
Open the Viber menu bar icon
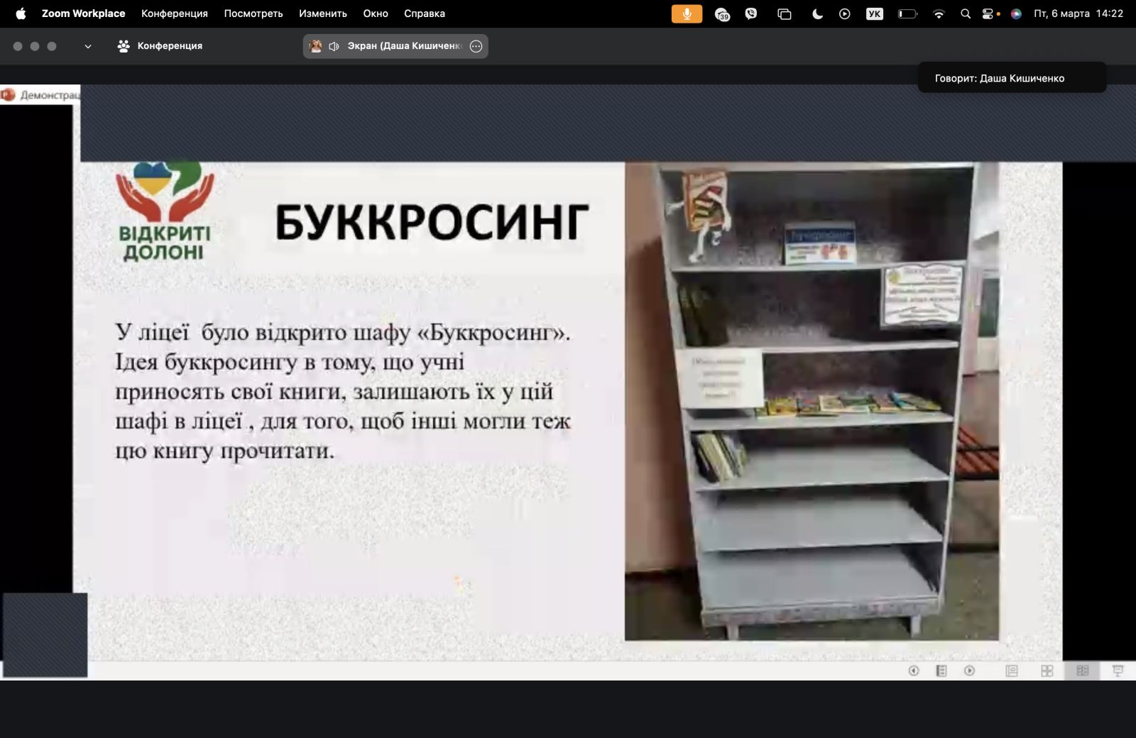coord(751,13)
